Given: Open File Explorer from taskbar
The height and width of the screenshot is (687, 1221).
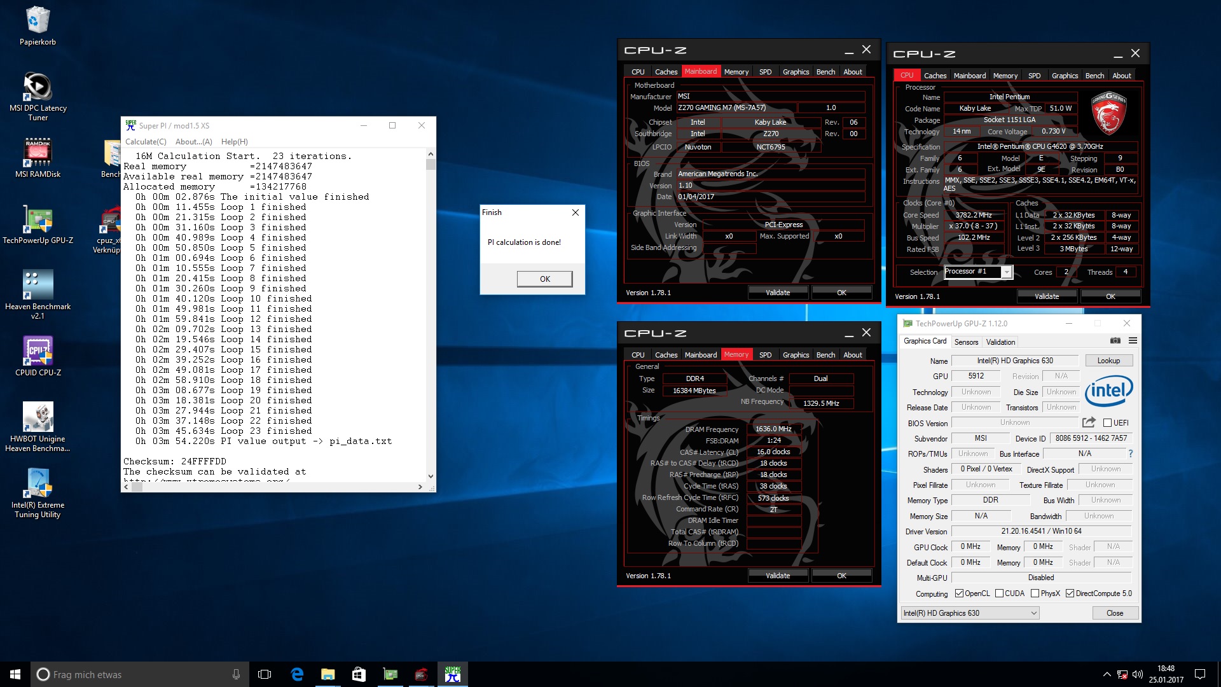Looking at the screenshot, I should pos(328,674).
